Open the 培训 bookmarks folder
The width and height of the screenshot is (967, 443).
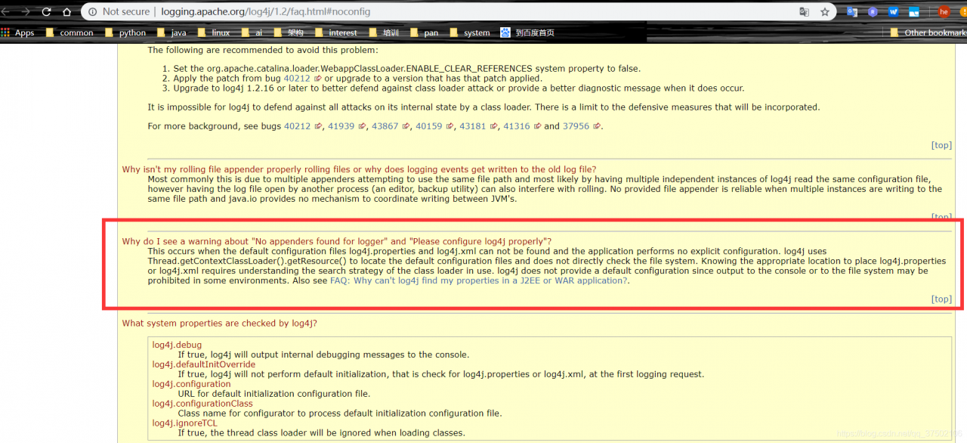384,33
